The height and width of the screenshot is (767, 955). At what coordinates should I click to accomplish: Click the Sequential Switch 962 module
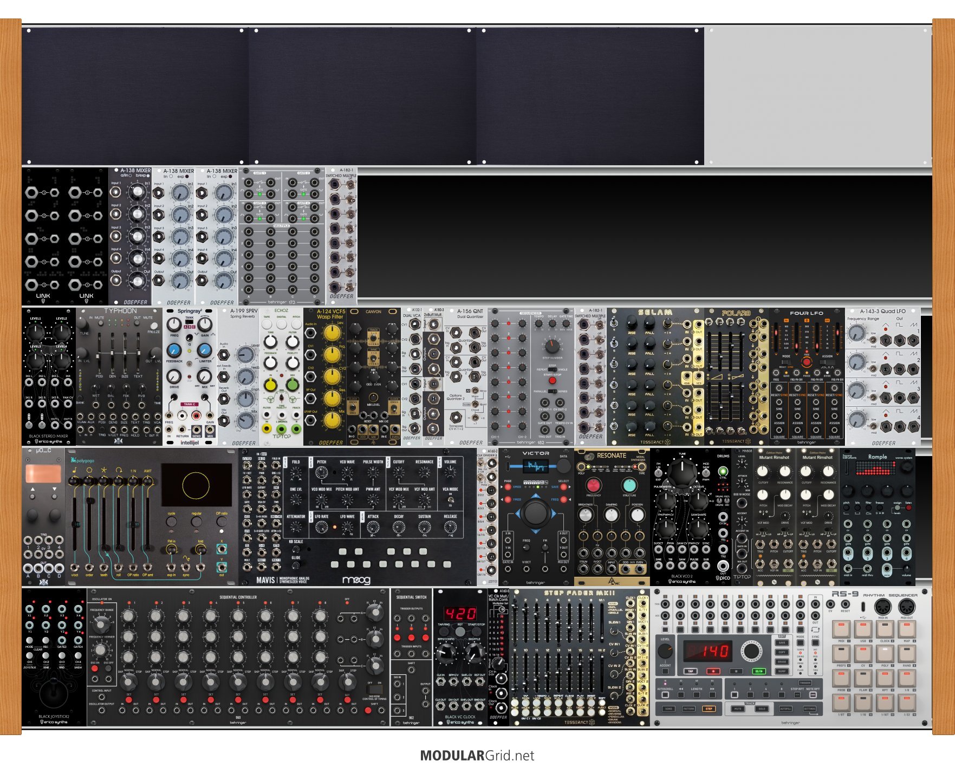click(x=411, y=658)
